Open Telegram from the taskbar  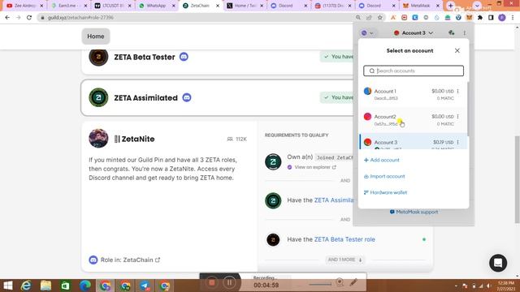(x=145, y=286)
